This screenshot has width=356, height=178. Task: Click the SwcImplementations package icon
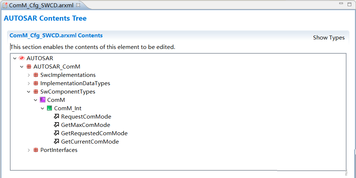point(36,75)
